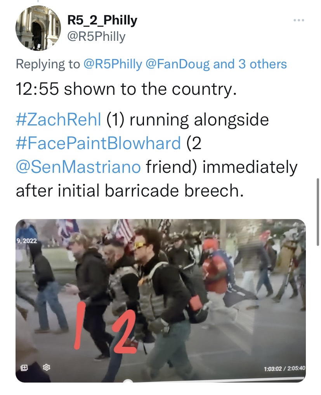Image resolution: width=321 pixels, height=395 pixels.
Task: Open the attached video screenshot thumbnail
Action: [x=161, y=301]
